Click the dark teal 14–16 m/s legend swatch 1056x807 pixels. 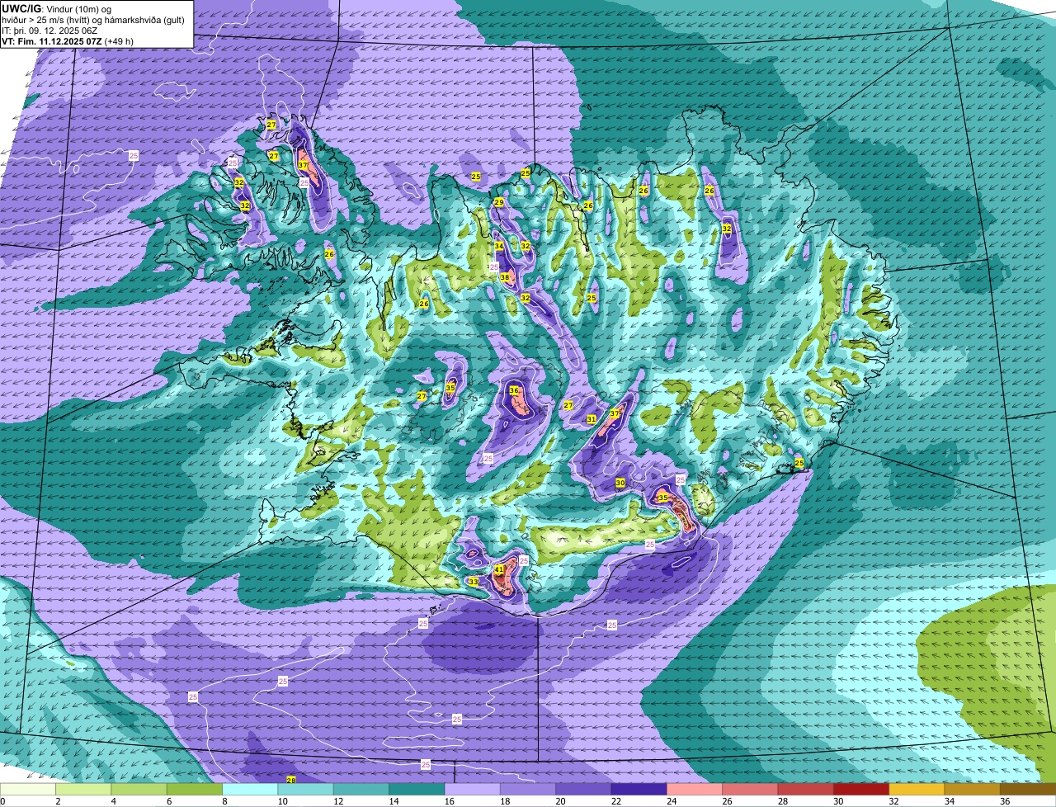coord(417,789)
